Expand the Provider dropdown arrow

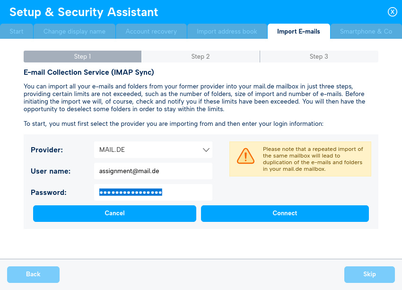tap(206, 150)
